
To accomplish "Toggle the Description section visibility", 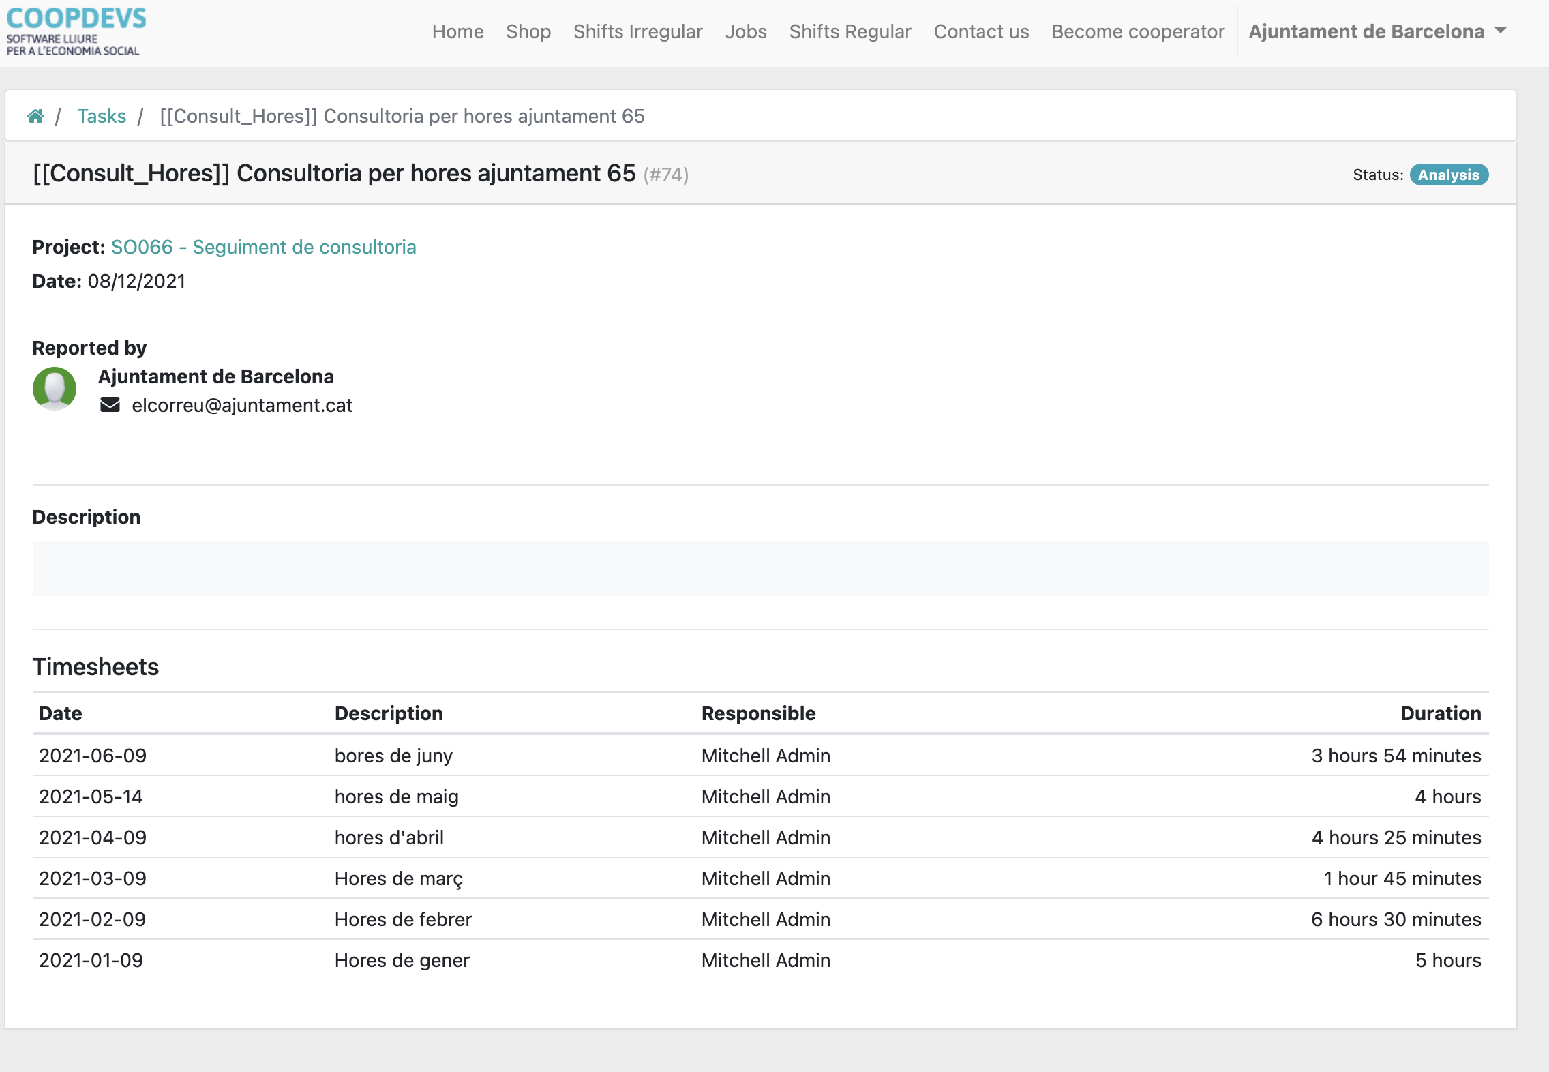I will pyautogui.click(x=85, y=517).
